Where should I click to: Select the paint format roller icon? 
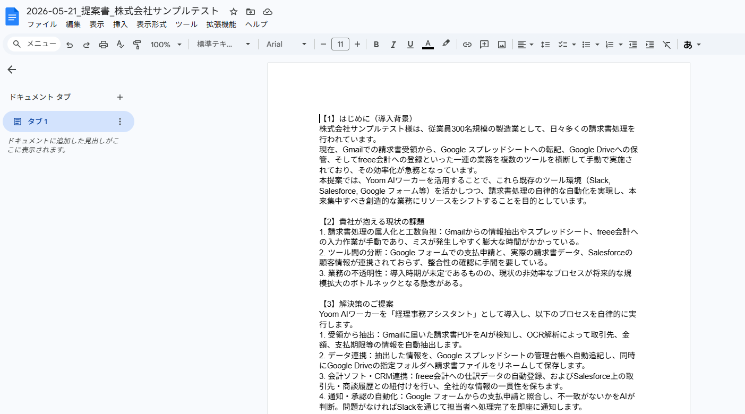[x=137, y=45]
